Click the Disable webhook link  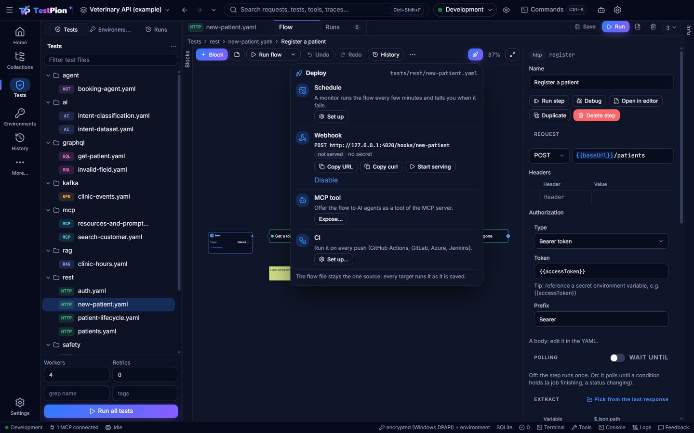[x=326, y=180]
